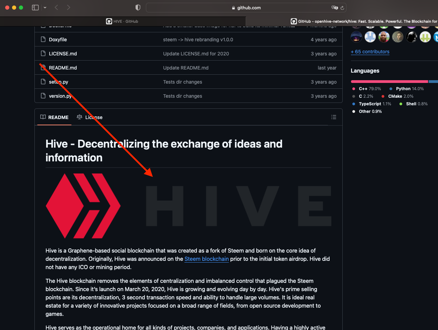Screen dimensions: 438x330
Task: Click 'last year' in the README.md row
Action: (327, 68)
